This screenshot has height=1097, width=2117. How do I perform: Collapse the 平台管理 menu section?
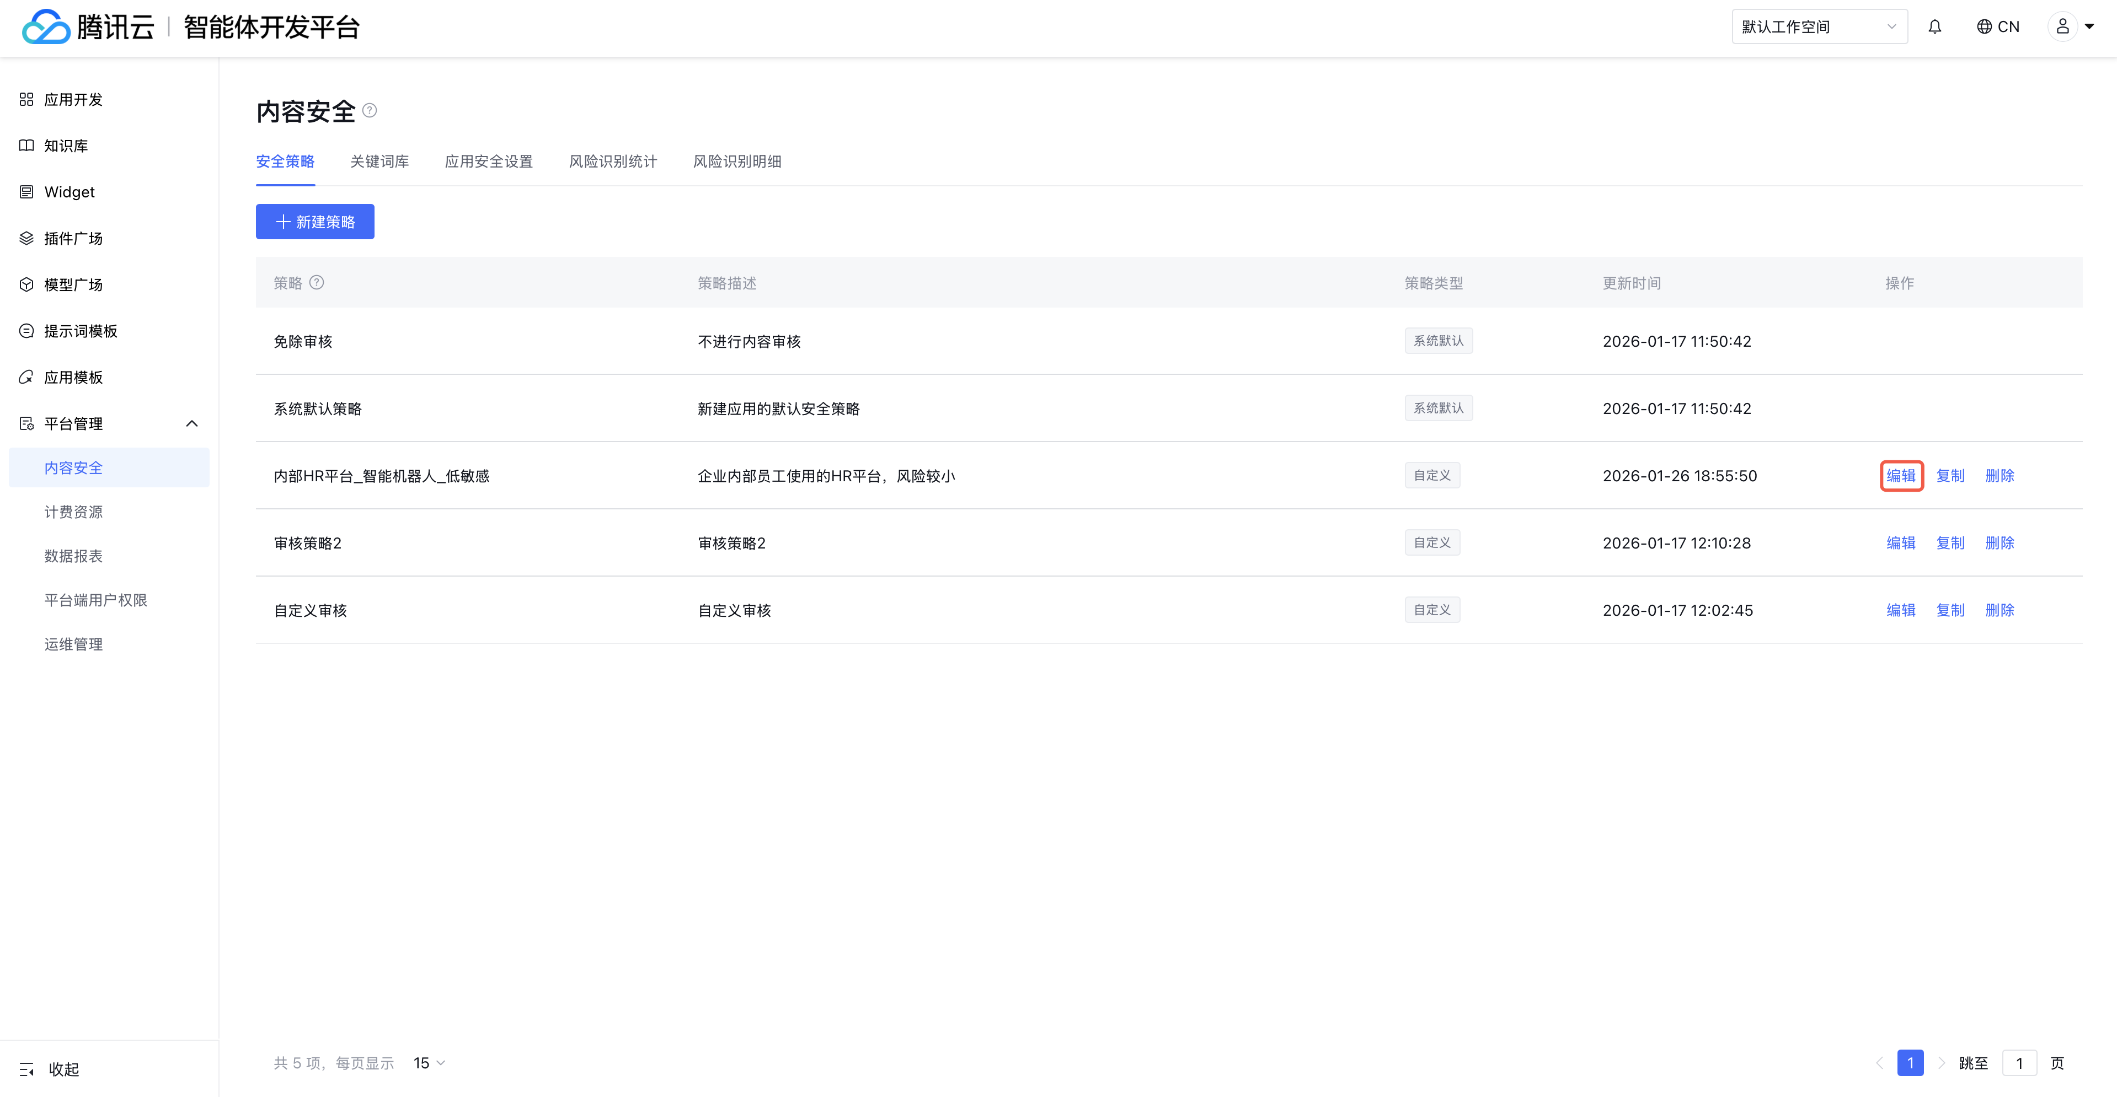tap(191, 424)
